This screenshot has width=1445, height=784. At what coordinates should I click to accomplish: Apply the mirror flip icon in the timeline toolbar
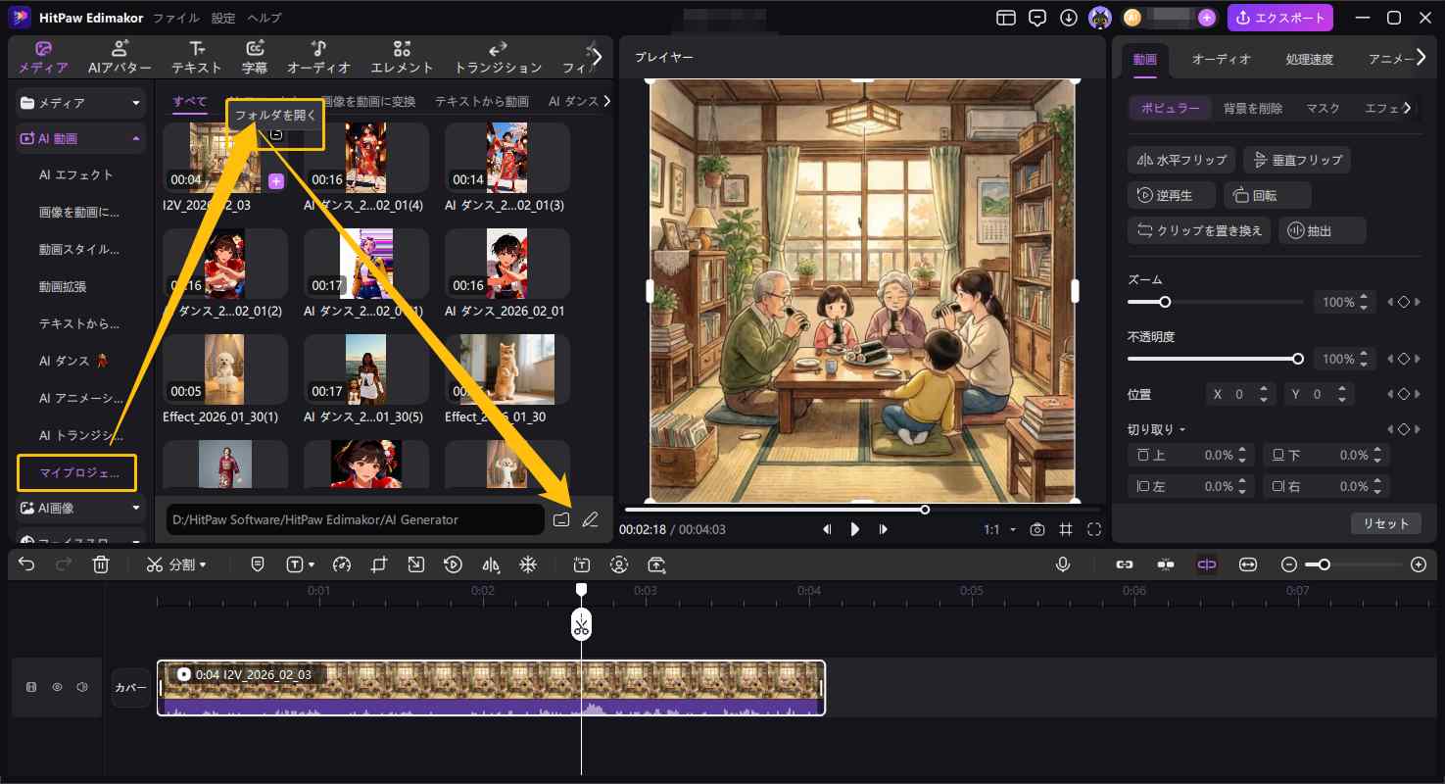491,564
